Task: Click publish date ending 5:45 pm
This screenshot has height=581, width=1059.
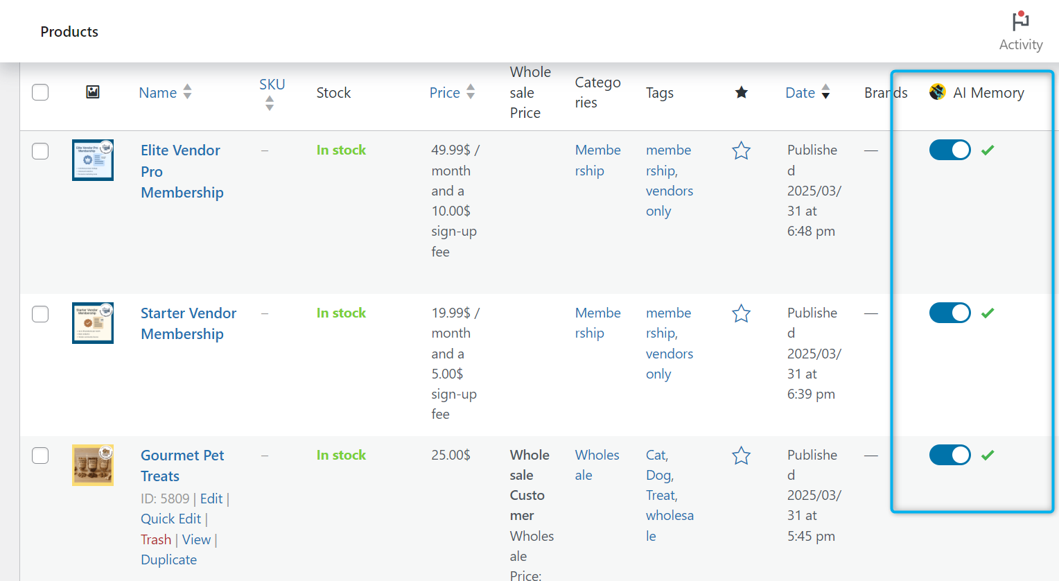Action: 814,495
